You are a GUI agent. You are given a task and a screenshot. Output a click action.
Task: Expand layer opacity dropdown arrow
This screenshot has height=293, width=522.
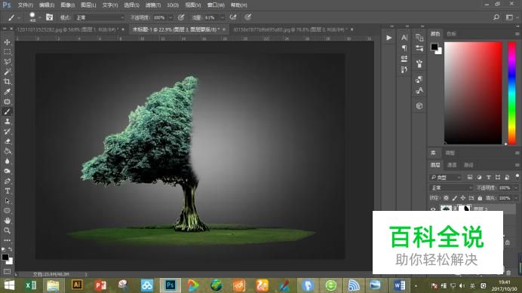pyautogui.click(x=516, y=188)
